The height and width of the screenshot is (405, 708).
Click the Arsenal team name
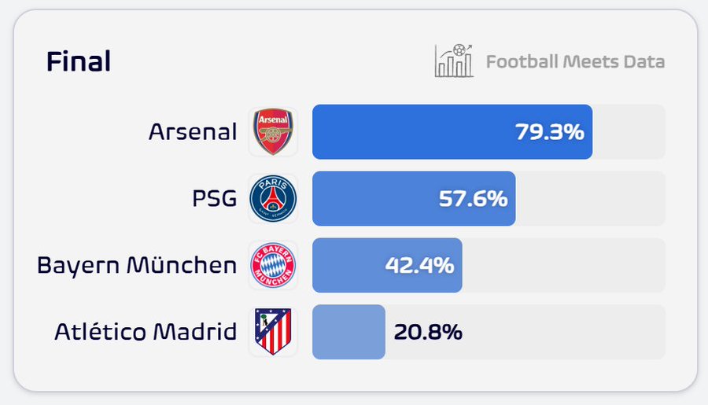click(192, 132)
